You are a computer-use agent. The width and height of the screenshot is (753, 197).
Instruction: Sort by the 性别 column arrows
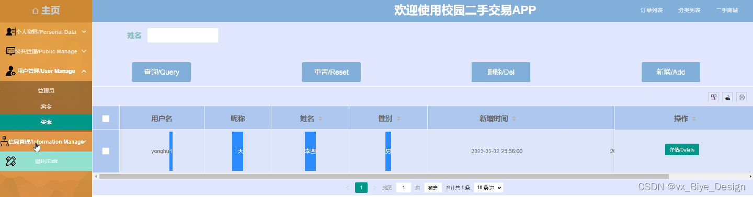click(x=398, y=119)
